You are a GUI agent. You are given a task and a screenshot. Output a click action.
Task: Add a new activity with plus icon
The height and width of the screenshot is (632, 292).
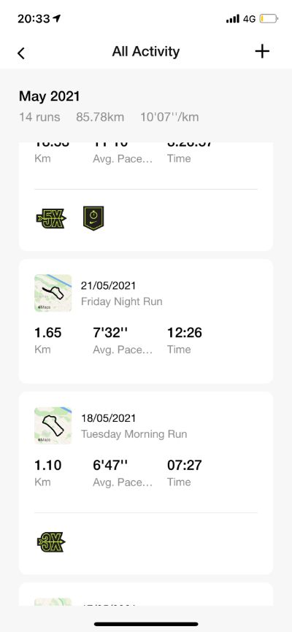[x=262, y=51]
